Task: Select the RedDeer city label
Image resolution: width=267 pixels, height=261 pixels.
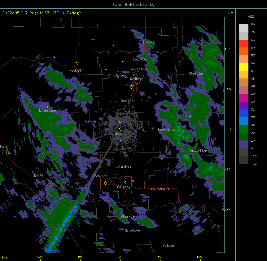Action: click(x=136, y=79)
